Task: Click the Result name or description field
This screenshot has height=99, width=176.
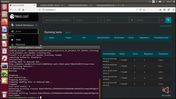Action: [58, 20]
